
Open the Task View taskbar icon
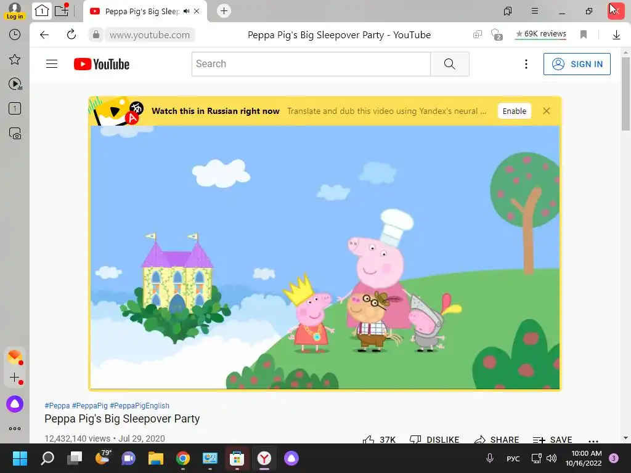pos(75,458)
